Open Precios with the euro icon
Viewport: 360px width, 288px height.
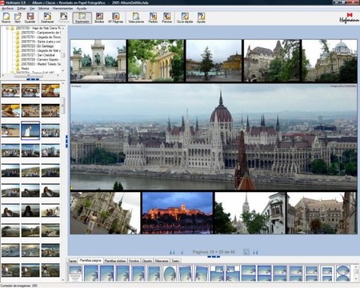pos(166,18)
